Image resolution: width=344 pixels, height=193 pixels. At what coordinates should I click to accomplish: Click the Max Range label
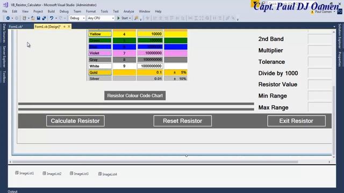274,107
